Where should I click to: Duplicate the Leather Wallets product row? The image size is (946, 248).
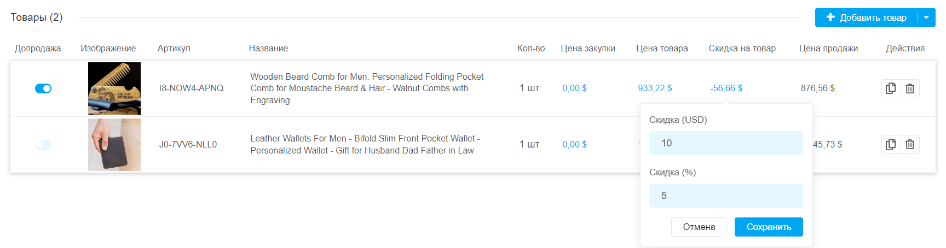pos(891,145)
